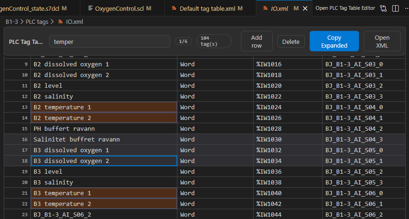
Task: Switch to Default tag table.xml tab
Action: [211, 8]
